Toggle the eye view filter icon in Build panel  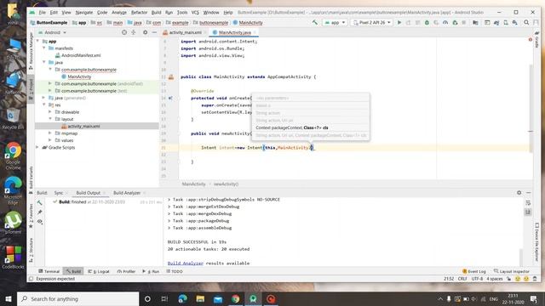point(40,221)
